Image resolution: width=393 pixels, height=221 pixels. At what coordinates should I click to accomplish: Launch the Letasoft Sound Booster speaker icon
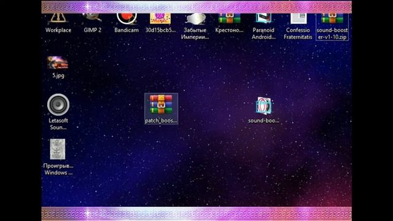pos(58,105)
